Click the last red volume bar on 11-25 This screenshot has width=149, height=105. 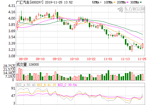click(x=142, y=77)
